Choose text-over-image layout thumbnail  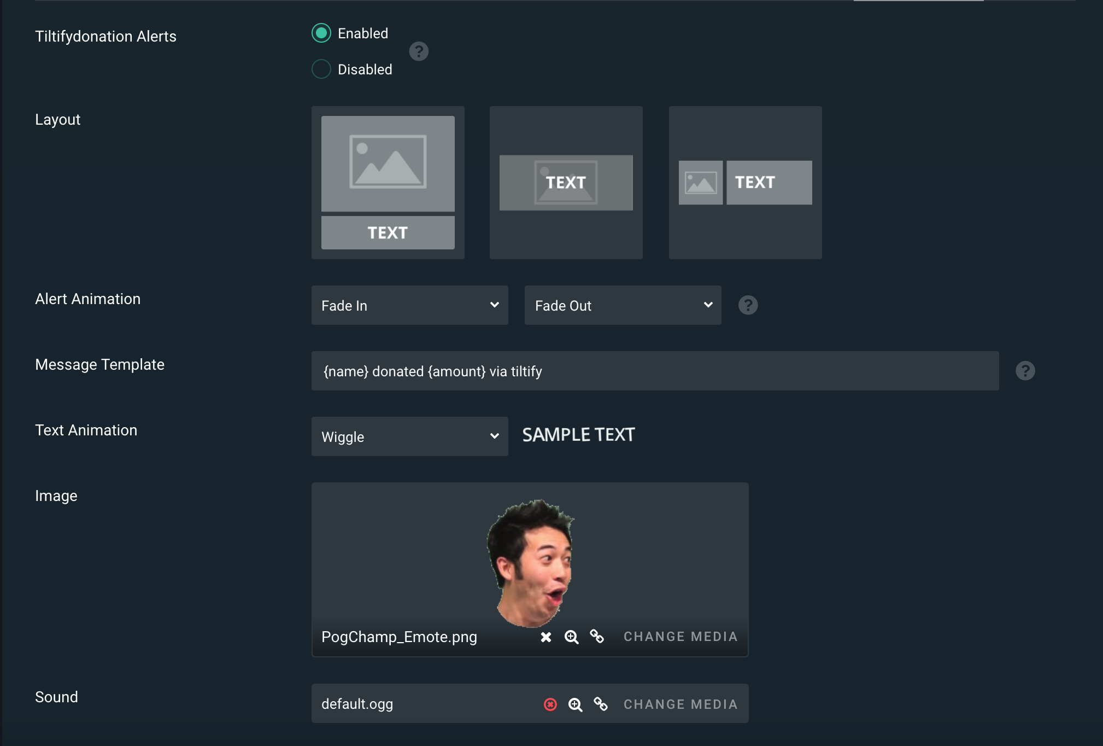tap(566, 183)
